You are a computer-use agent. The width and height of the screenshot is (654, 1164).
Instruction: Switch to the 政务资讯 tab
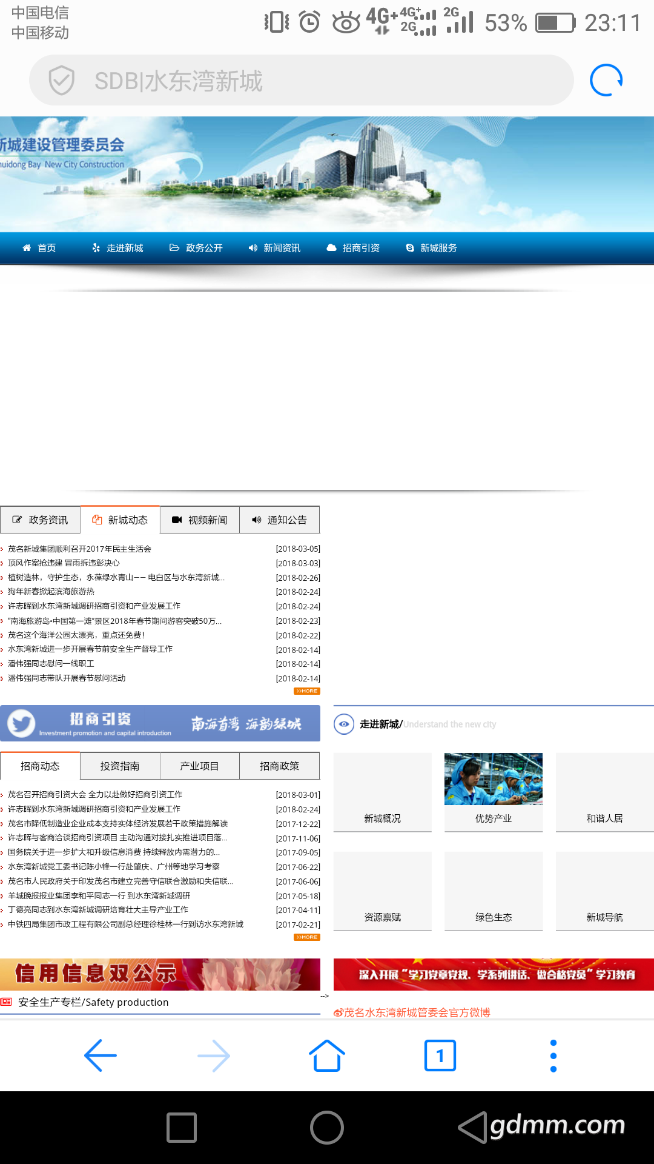click(x=40, y=520)
